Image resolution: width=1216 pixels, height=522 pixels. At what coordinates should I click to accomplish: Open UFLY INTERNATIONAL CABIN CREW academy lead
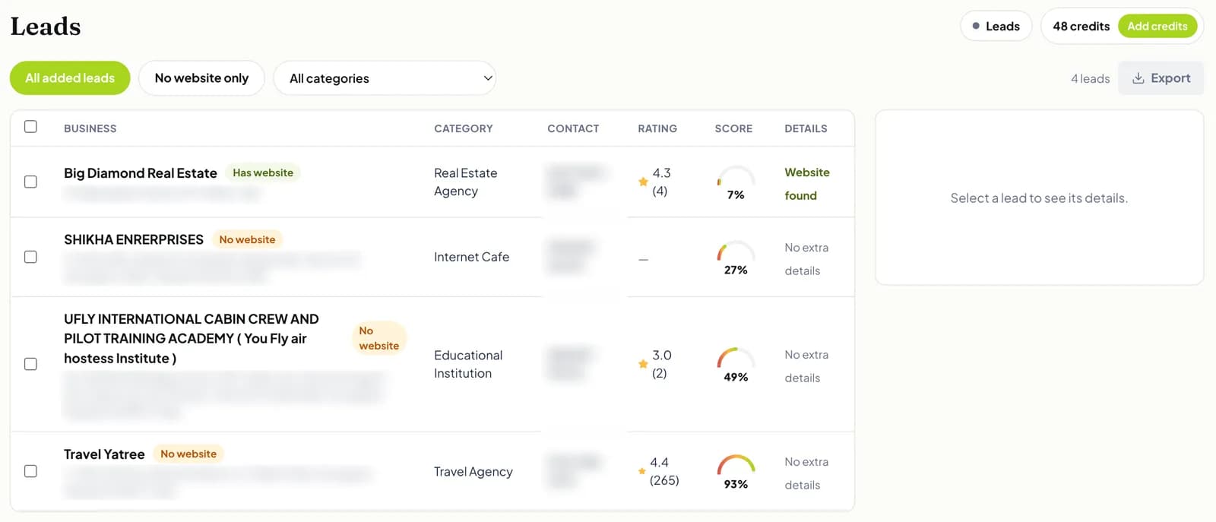tap(192, 338)
